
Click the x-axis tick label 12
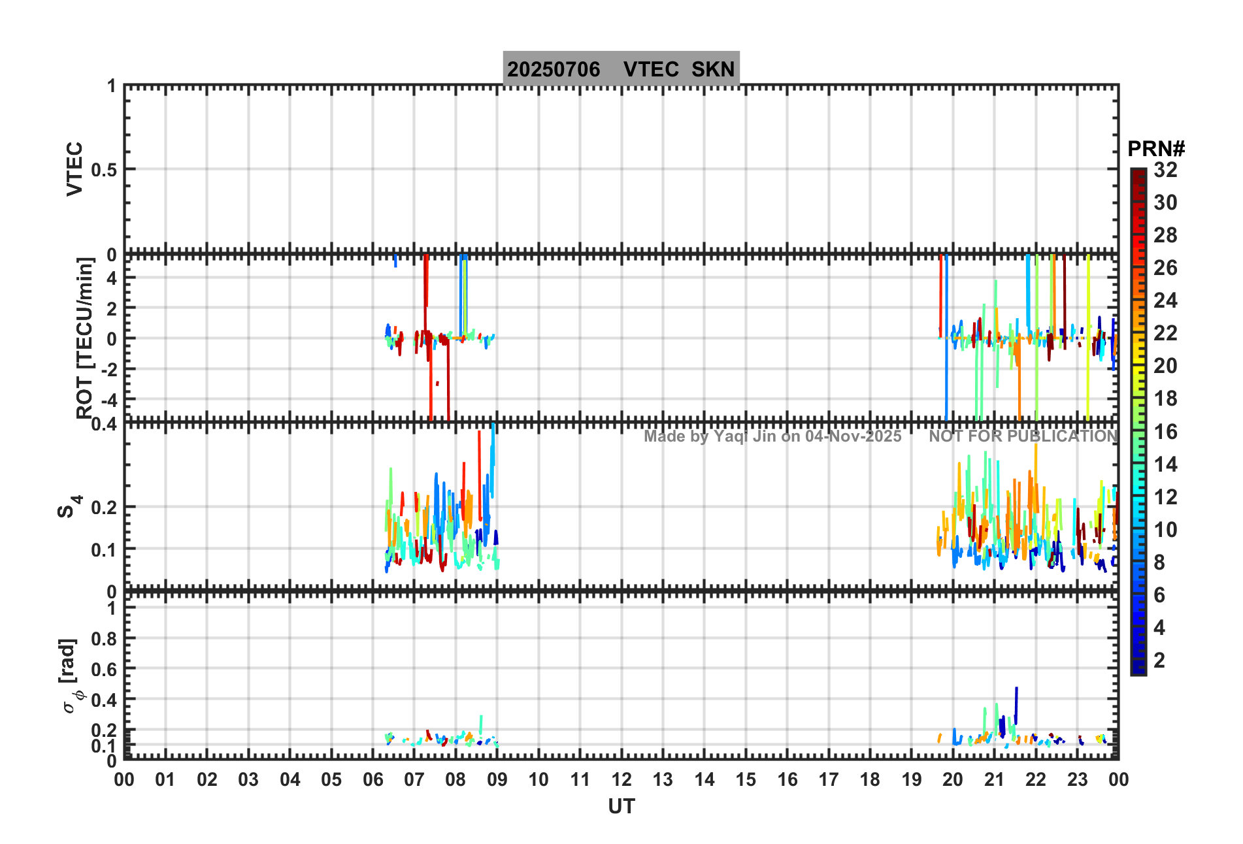[621, 779]
